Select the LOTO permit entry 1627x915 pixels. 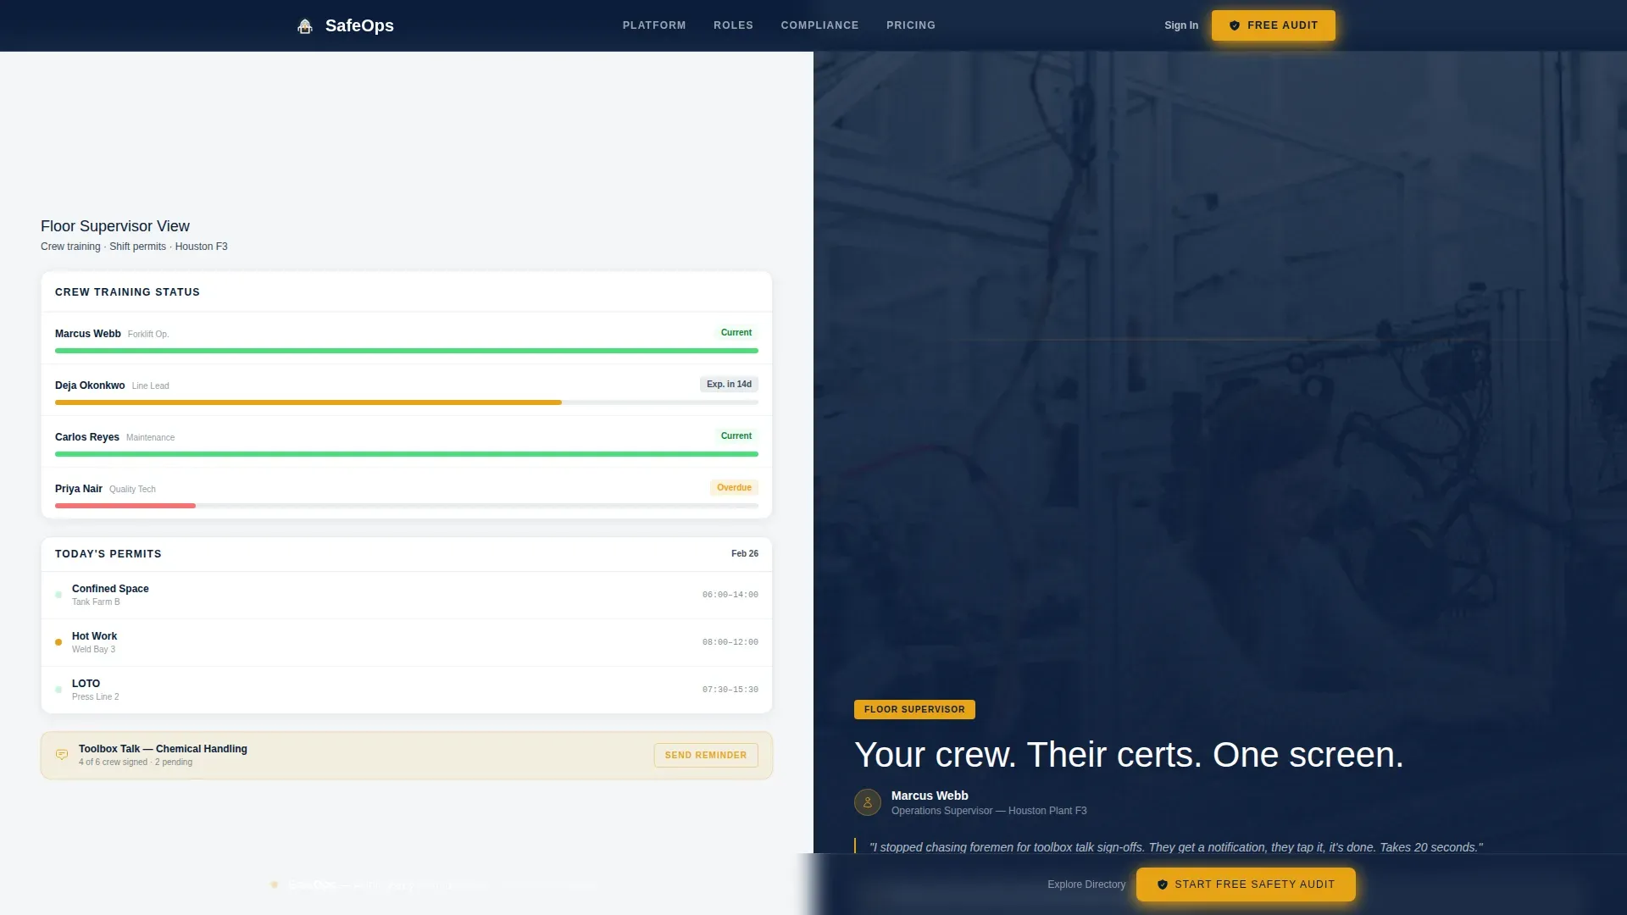pos(407,690)
